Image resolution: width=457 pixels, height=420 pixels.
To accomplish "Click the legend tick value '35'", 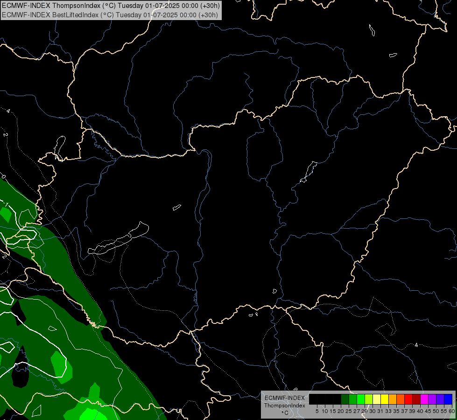I will (396, 411).
